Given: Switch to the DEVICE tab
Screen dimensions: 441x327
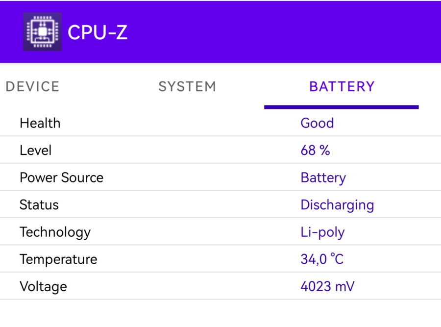Looking at the screenshot, I should point(32,86).
